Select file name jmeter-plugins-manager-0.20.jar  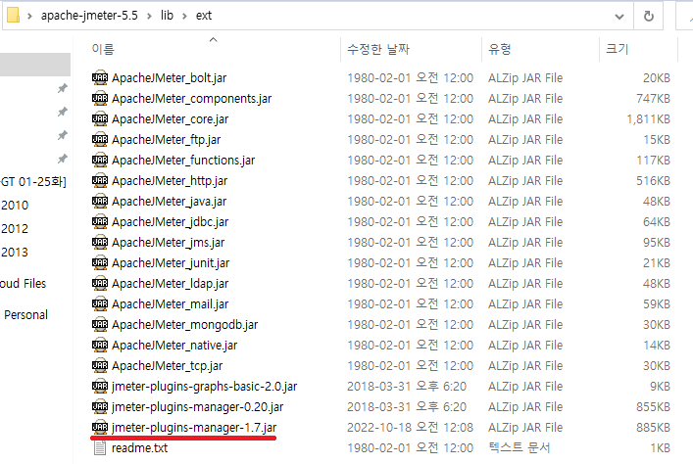coord(198,407)
